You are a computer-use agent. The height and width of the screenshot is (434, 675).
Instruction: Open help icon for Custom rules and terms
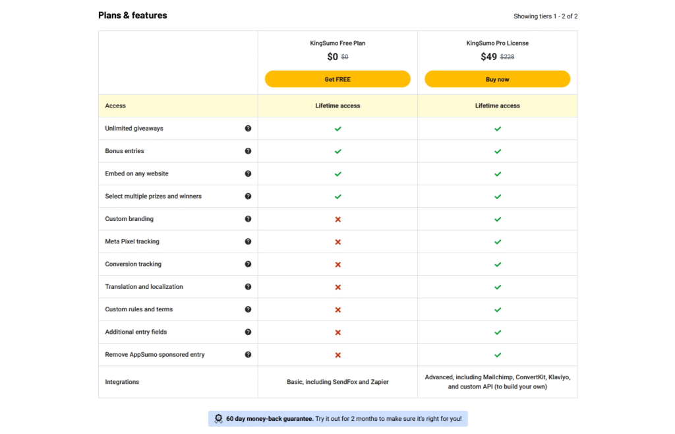click(248, 309)
